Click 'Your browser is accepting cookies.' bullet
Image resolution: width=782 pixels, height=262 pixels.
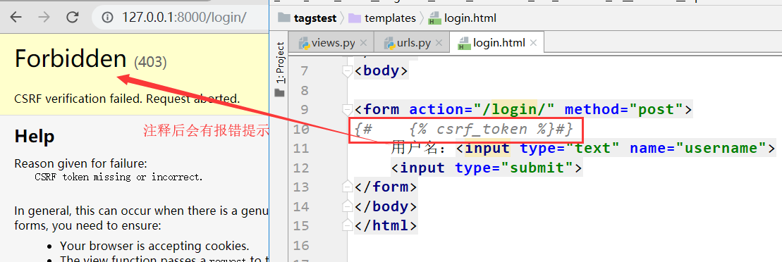click(x=154, y=246)
